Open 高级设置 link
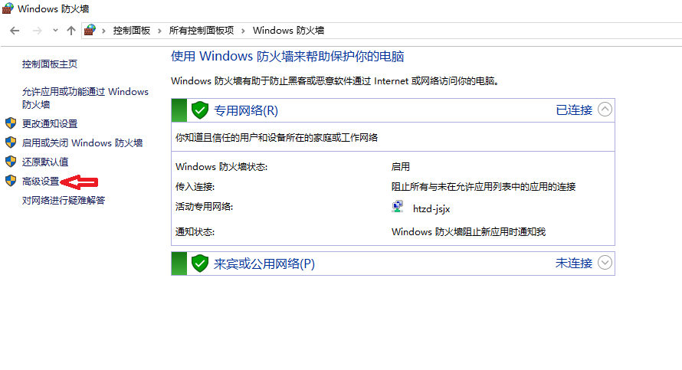 [x=41, y=182]
